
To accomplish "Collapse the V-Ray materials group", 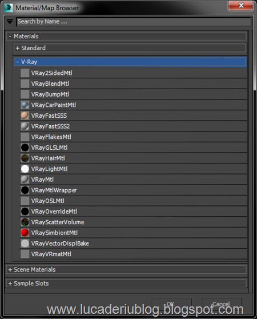I will [18, 62].
